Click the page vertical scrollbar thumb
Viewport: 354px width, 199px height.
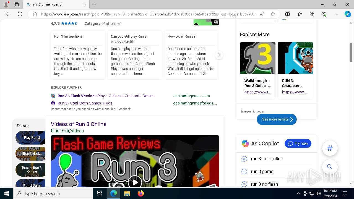coord(351,53)
